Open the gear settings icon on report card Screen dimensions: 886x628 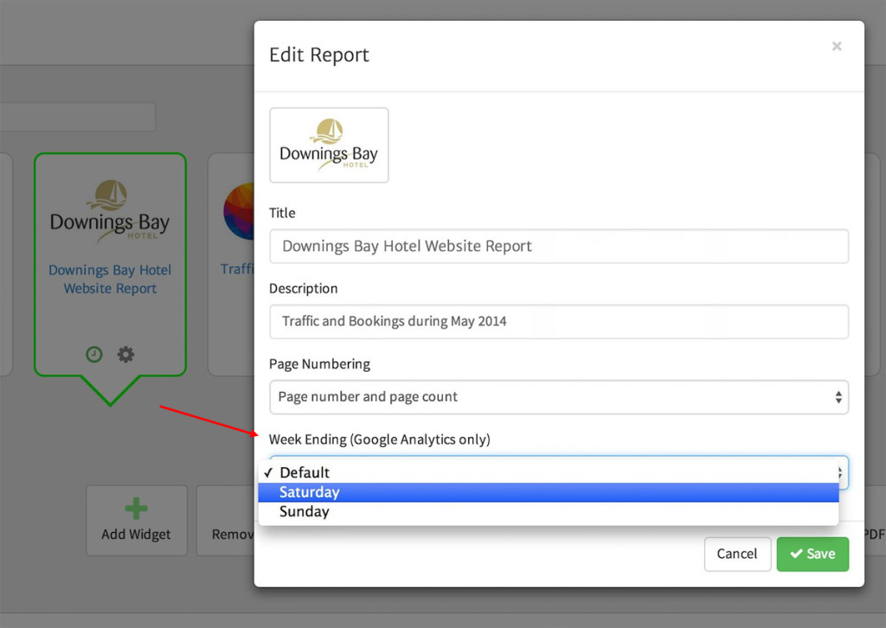(126, 355)
